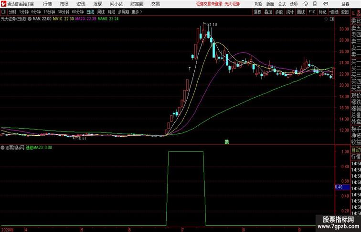Open the 公式 menu
The height and width of the screenshot is (232, 361).
point(282,4)
